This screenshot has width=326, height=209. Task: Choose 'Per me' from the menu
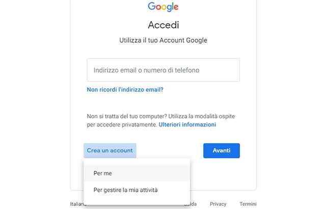(137, 173)
